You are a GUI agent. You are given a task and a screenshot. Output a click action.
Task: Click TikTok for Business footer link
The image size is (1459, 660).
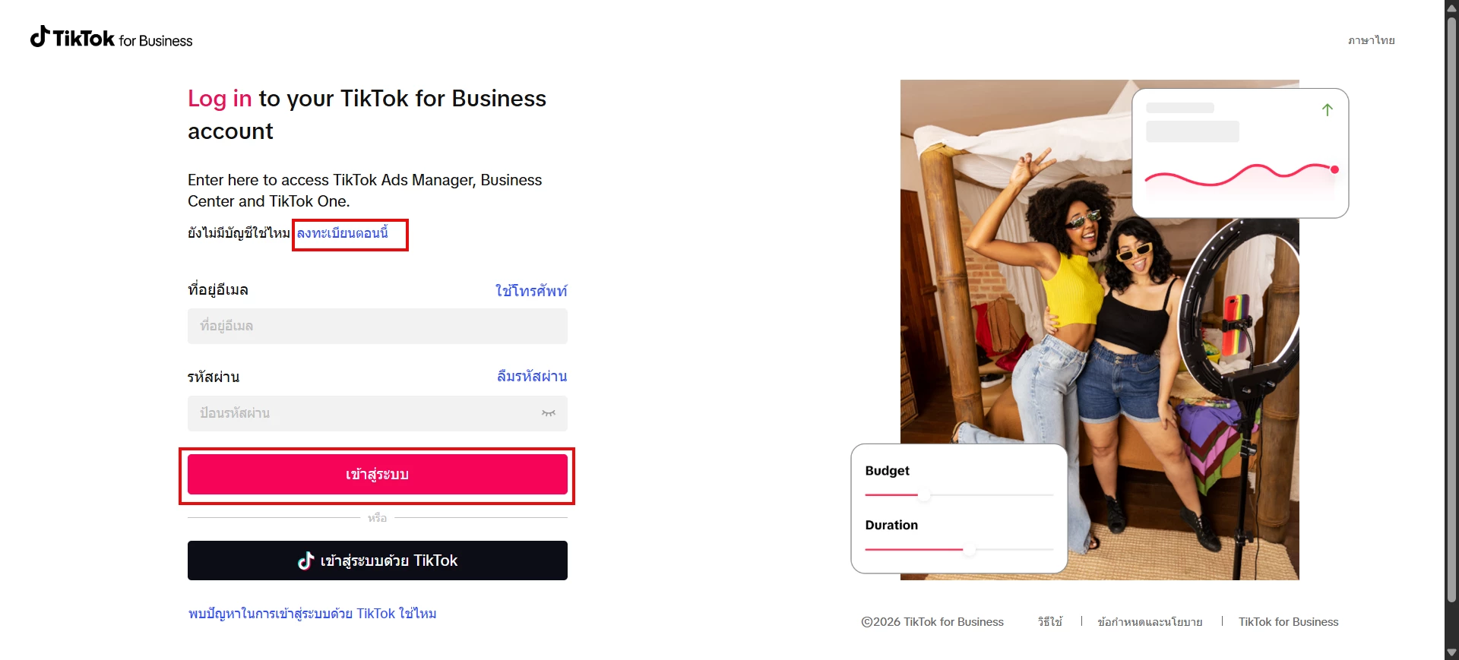[1288, 622]
